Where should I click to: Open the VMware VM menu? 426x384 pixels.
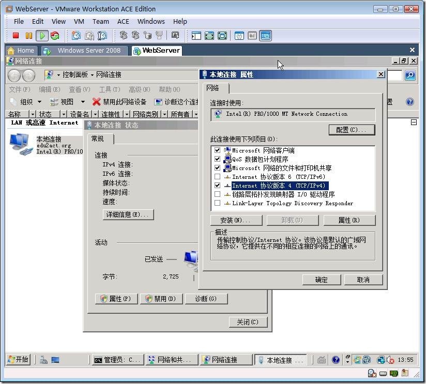click(79, 22)
